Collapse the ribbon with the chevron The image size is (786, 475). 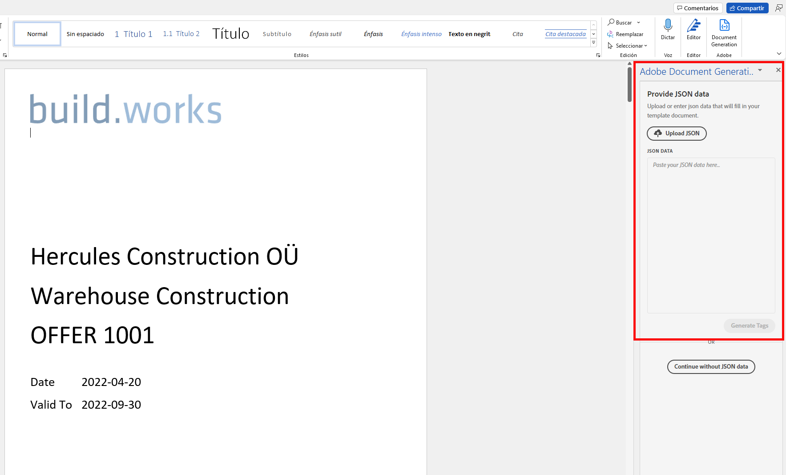pyautogui.click(x=779, y=54)
